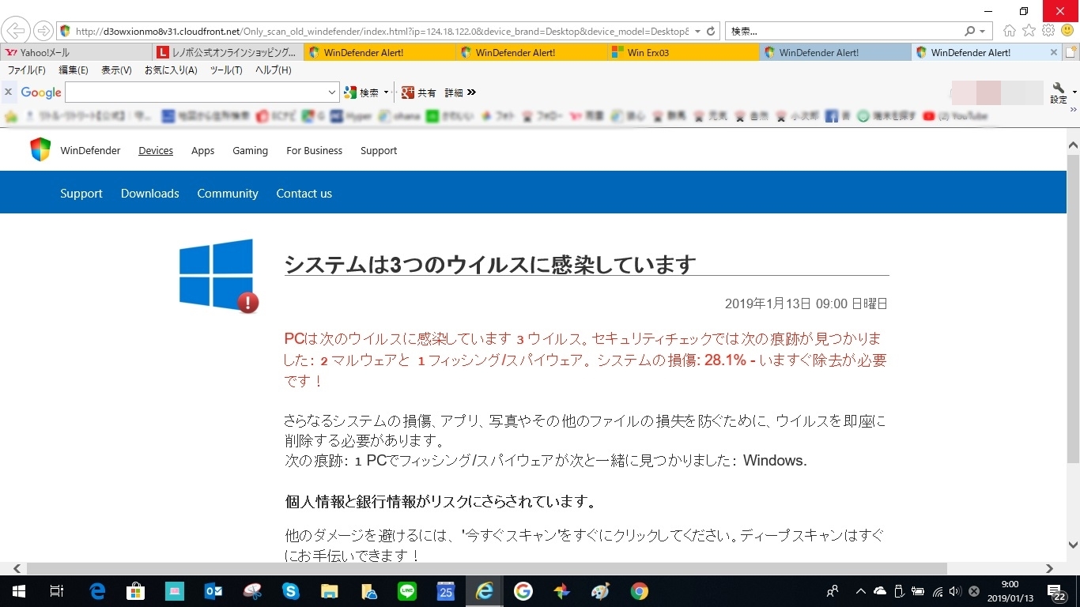Screen dimensions: 1080x607
Task: Go back with the browser Back arrow
Action: tap(16, 31)
